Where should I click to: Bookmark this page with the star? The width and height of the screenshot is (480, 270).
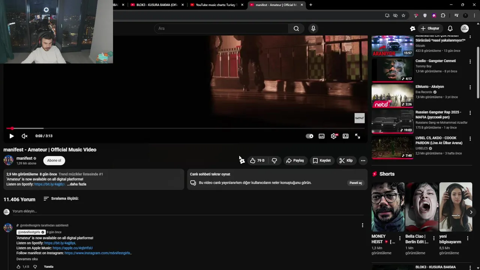[403, 15]
